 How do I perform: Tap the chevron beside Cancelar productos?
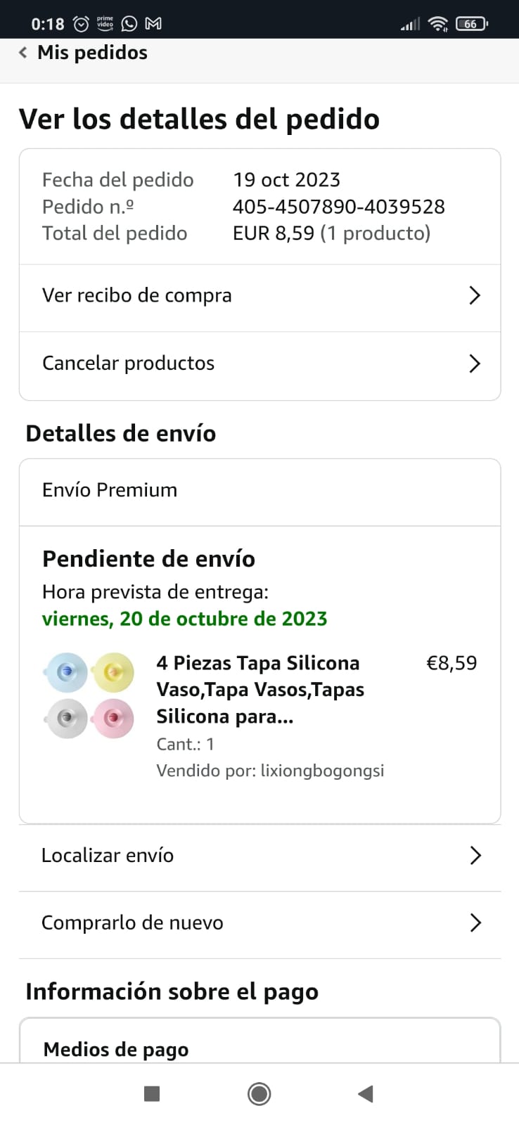click(475, 364)
